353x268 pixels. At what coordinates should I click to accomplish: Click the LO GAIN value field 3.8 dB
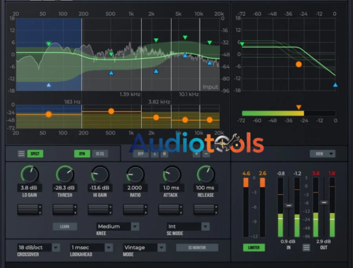point(29,188)
